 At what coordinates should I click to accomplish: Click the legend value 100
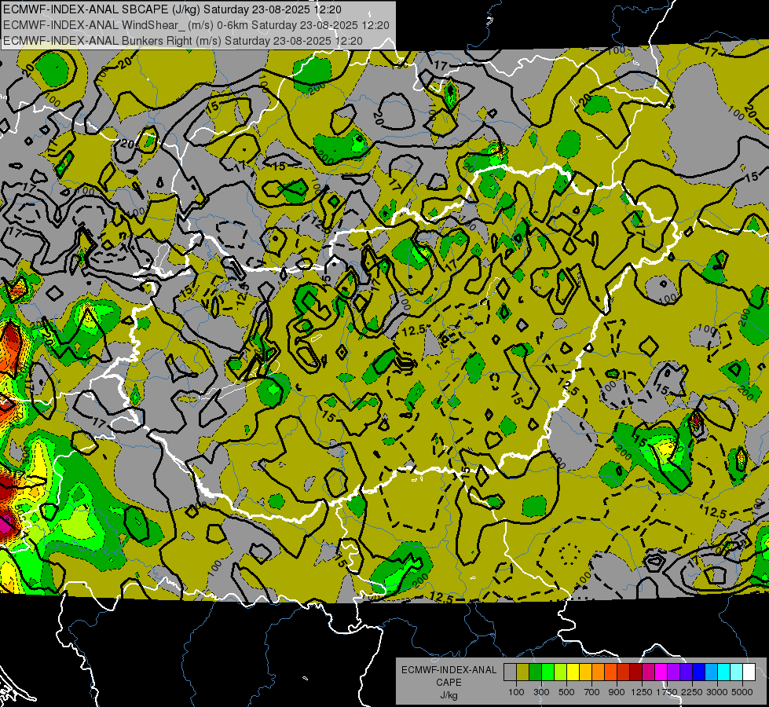tap(516, 692)
